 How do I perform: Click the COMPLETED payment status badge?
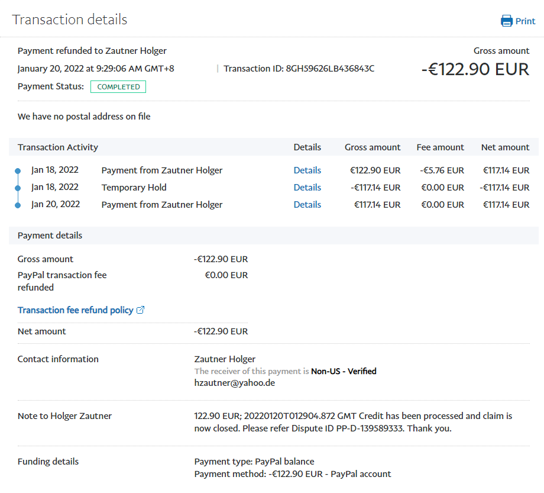click(x=118, y=87)
